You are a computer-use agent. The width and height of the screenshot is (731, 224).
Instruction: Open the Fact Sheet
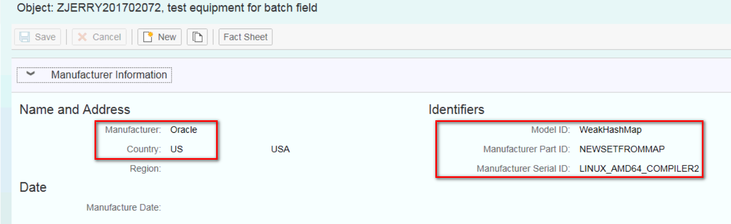(x=245, y=37)
